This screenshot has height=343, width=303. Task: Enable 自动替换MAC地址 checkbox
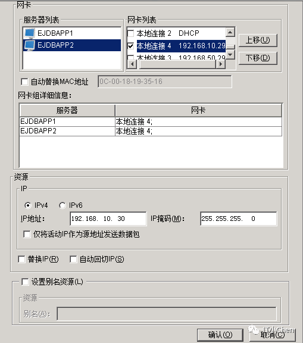24,82
